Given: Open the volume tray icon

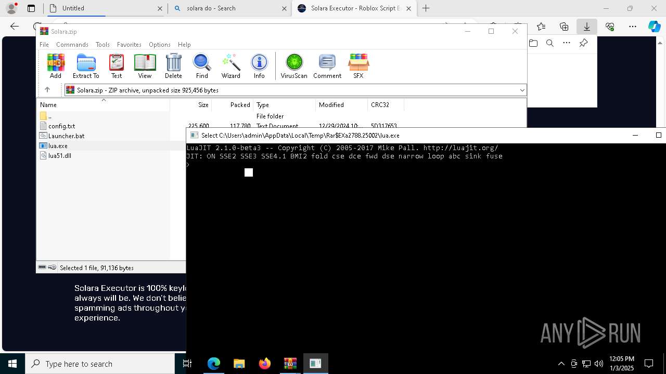Looking at the screenshot, I should (599, 364).
